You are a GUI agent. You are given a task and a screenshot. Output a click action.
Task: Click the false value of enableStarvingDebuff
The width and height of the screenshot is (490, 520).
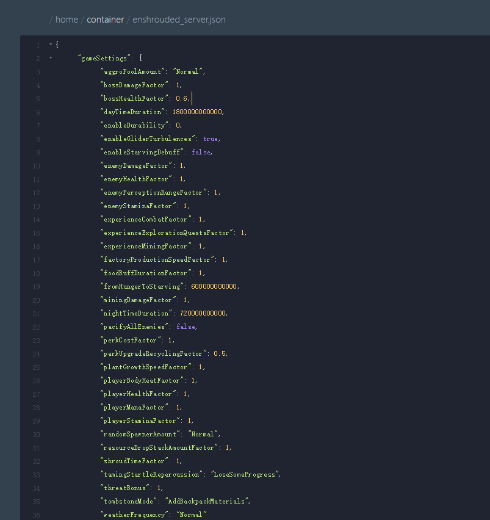point(201,153)
